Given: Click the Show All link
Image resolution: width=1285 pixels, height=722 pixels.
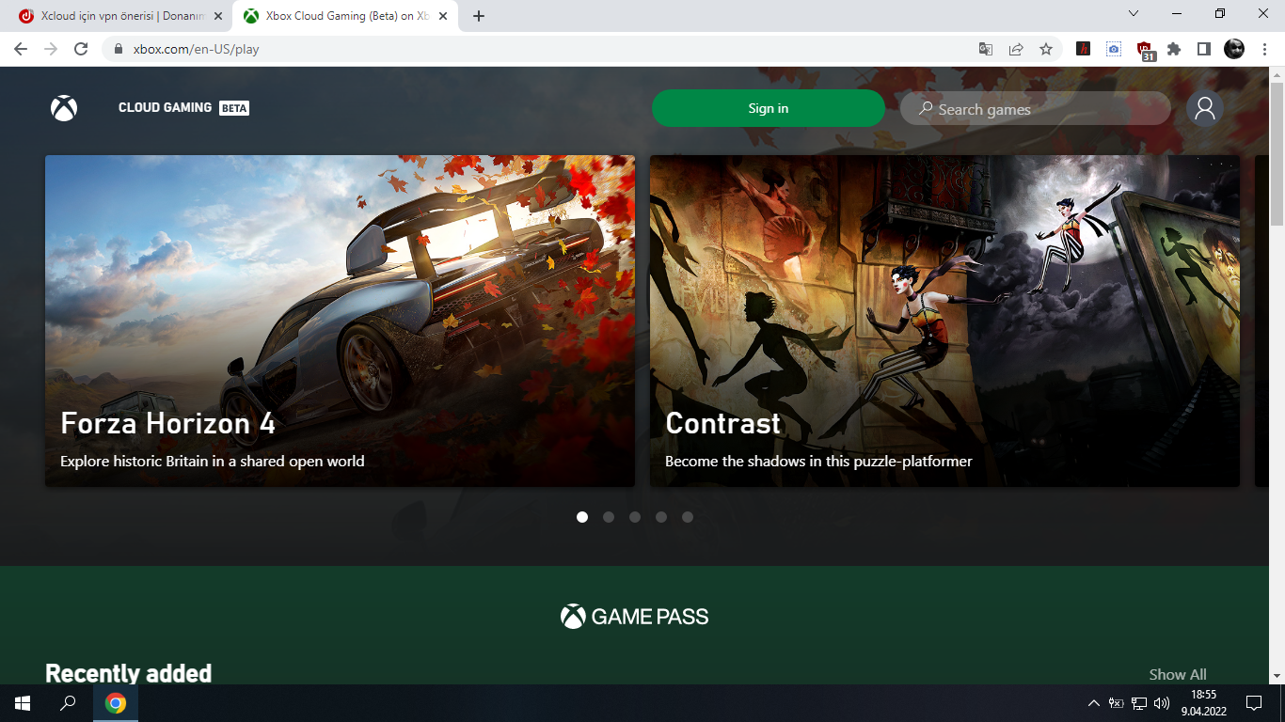Looking at the screenshot, I should [x=1178, y=674].
